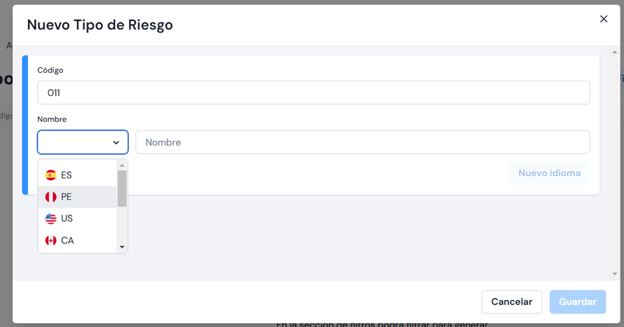
Task: Pick the US language entry
Action: pyautogui.click(x=77, y=218)
